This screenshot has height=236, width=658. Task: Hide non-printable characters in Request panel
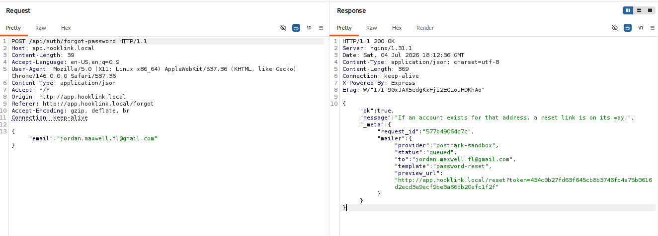click(x=283, y=28)
